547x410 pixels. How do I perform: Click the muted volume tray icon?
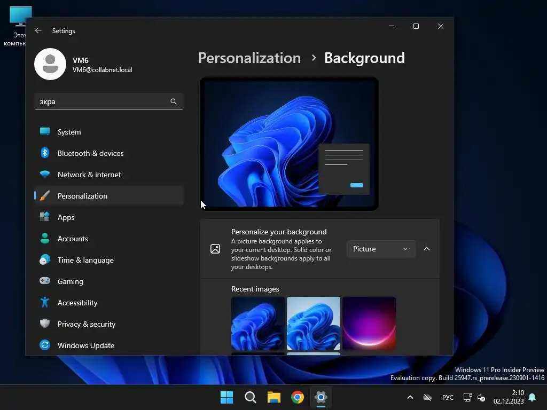[x=481, y=397]
